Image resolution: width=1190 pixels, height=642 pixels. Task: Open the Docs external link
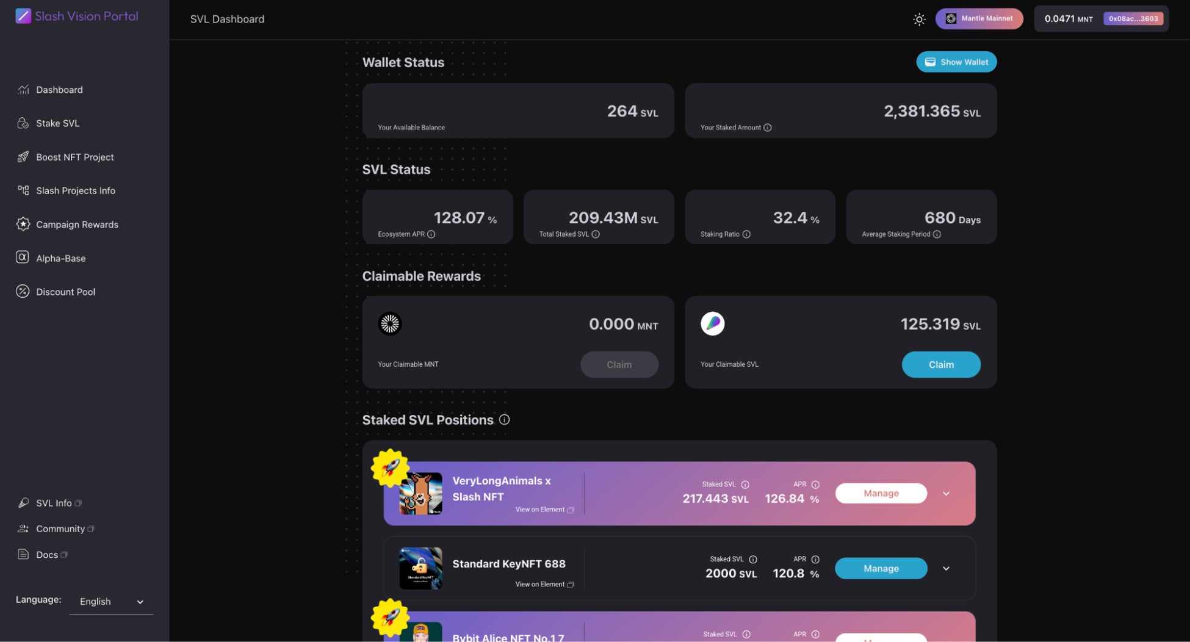pyautogui.click(x=52, y=554)
